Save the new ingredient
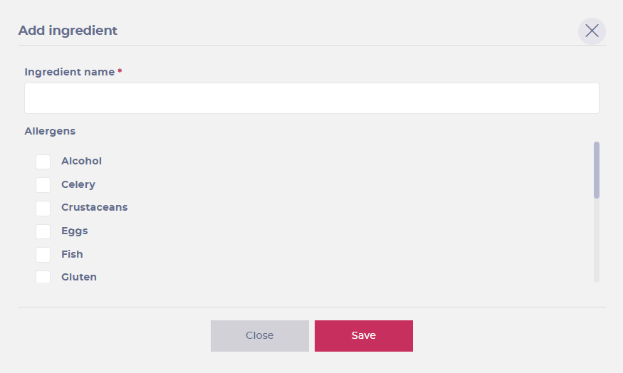Viewport: 623px width, 373px height. 364,336
